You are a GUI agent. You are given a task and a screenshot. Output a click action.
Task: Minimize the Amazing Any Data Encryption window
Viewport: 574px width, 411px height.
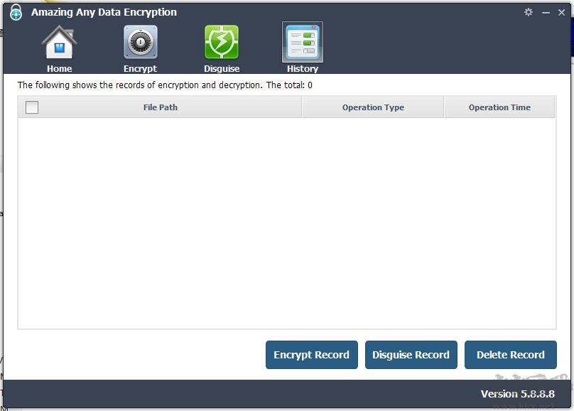(546, 13)
